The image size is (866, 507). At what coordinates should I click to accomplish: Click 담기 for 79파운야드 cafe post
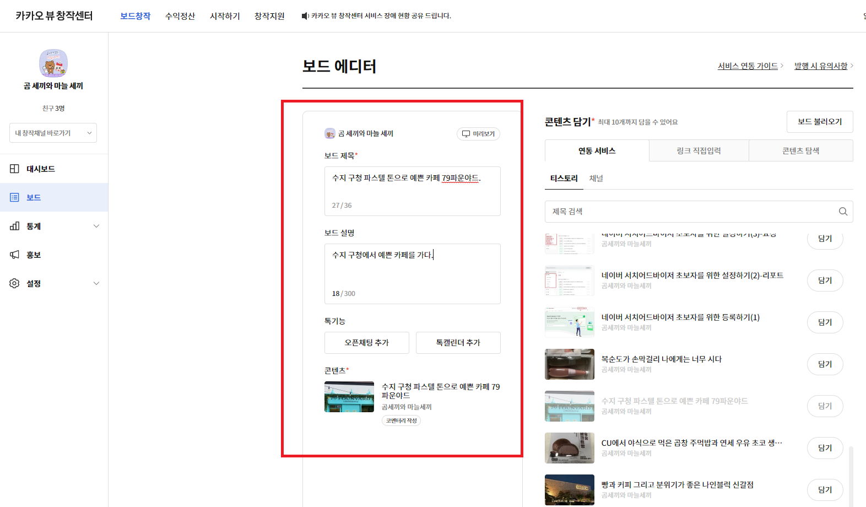click(x=825, y=406)
